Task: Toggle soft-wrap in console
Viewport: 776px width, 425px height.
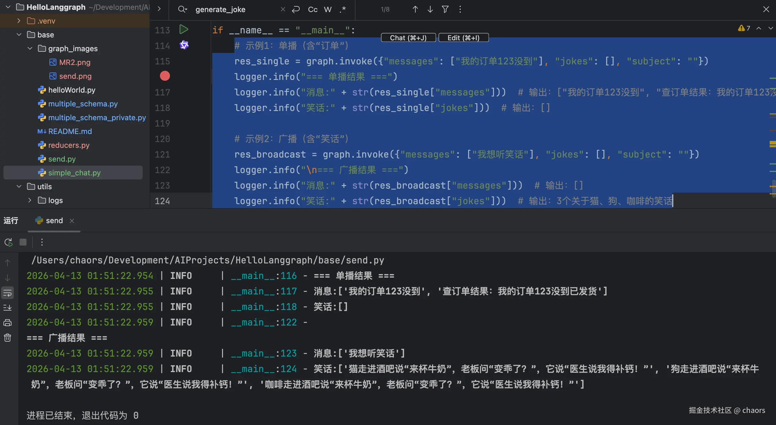Action: pos(7,293)
